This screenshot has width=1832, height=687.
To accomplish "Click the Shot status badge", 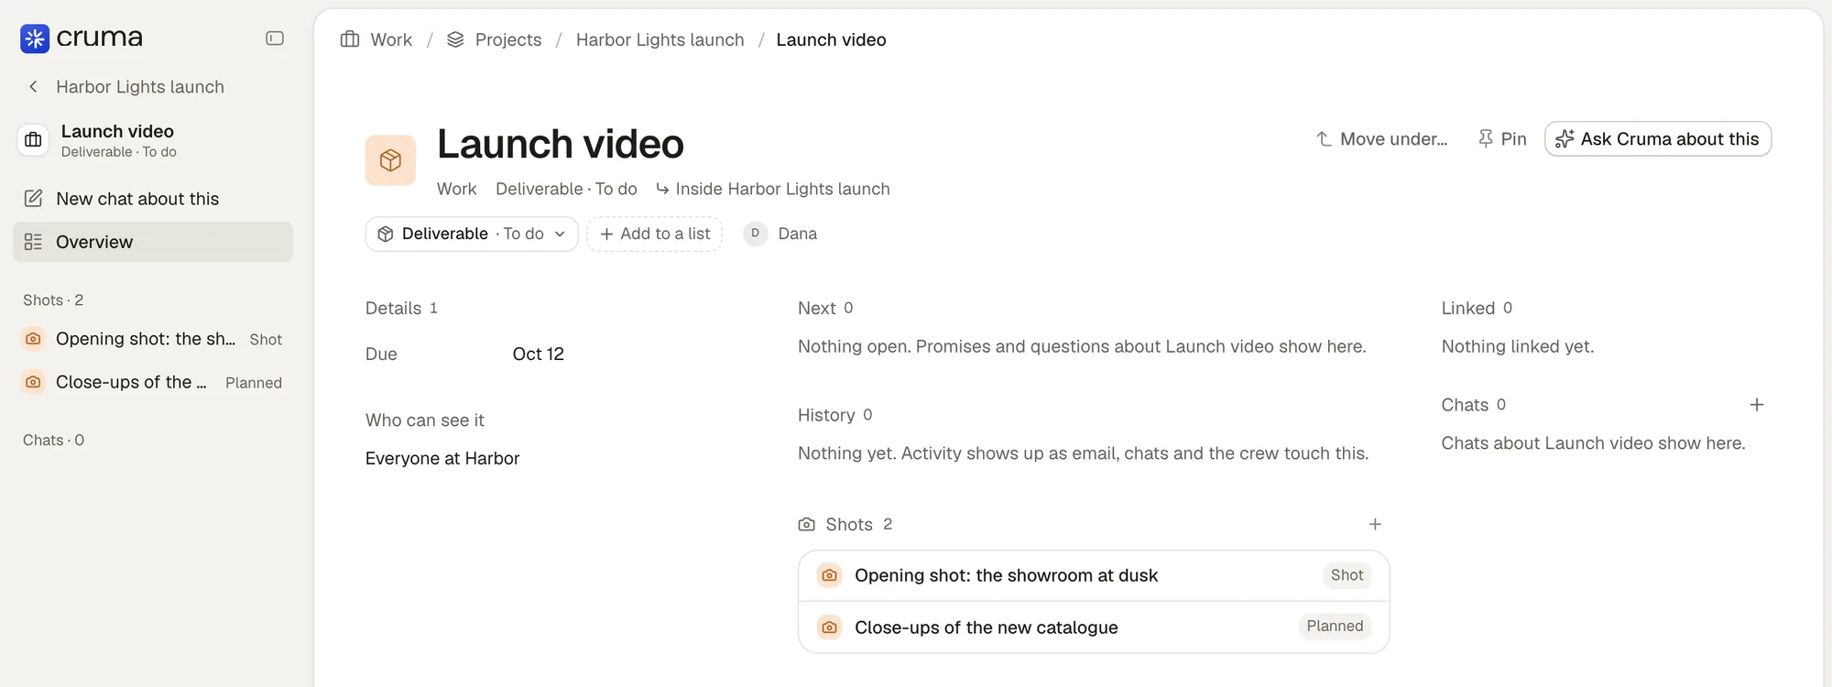I will pyautogui.click(x=1347, y=575).
